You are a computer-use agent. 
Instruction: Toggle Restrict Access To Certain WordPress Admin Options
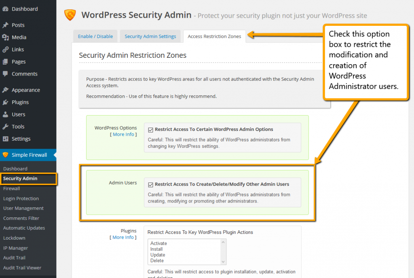pos(150,129)
